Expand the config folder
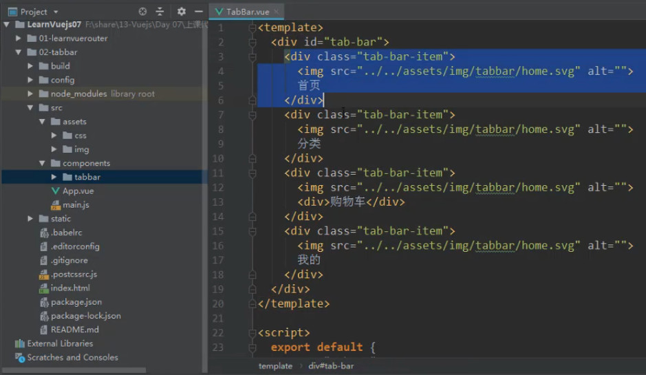Image resolution: width=646 pixels, height=375 pixels. tap(30, 80)
